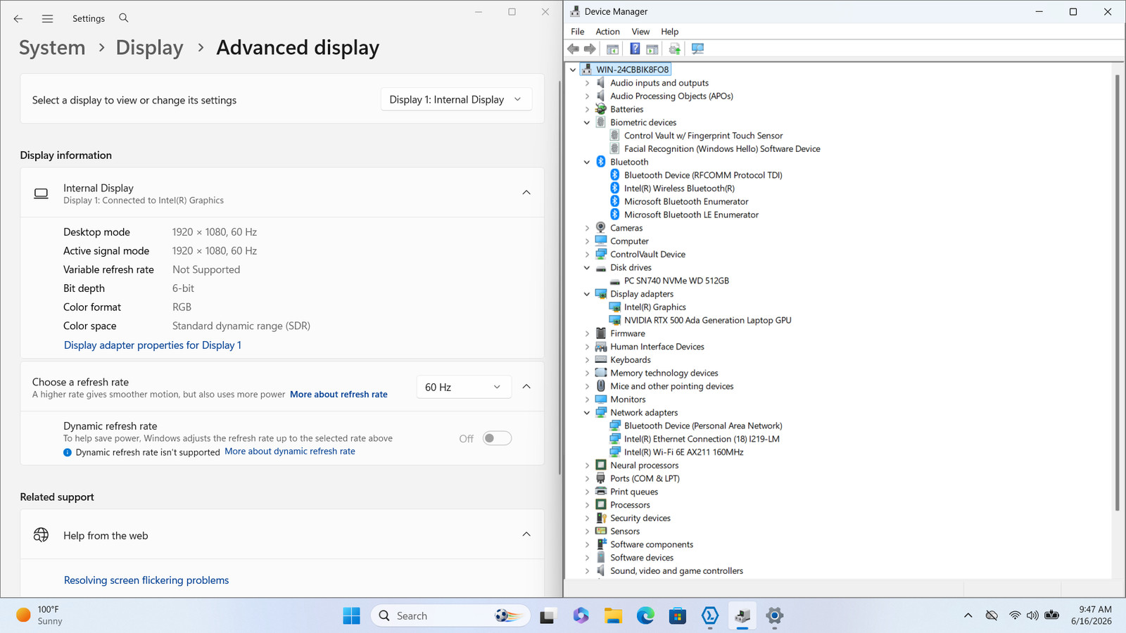Collapse the Biometric devices node

coord(587,122)
